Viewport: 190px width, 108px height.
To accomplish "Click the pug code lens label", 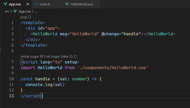I will click(24, 17).
